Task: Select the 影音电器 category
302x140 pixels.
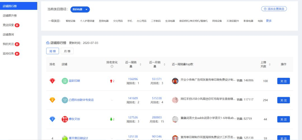Action: tap(249, 21)
